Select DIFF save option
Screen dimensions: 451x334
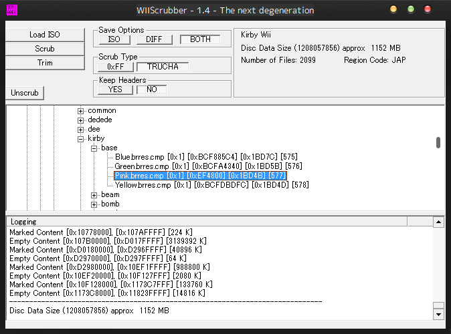154,39
